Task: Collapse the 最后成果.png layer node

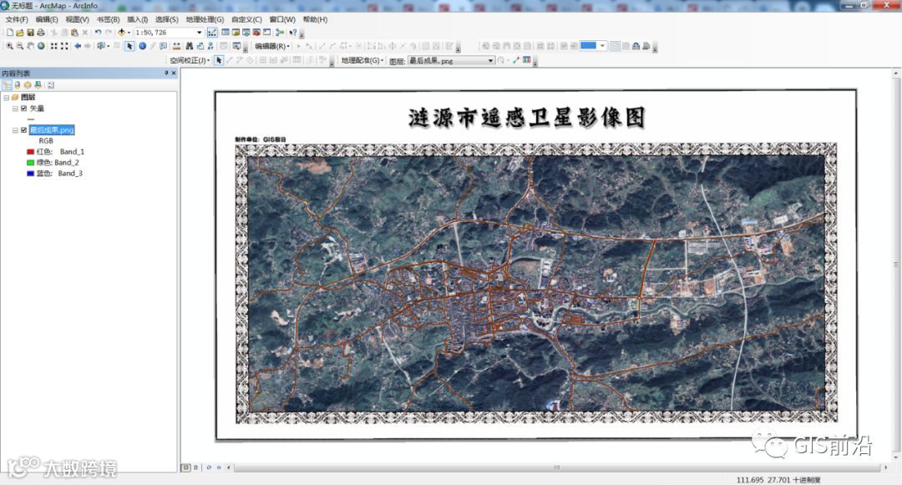Action: click(x=15, y=130)
